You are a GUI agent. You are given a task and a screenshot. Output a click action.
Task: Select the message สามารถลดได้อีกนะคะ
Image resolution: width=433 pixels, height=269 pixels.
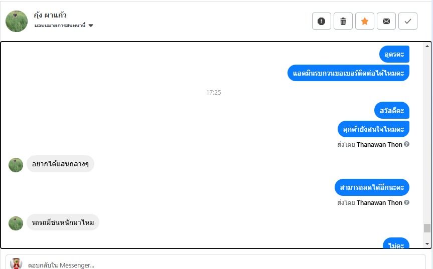pos(372,187)
